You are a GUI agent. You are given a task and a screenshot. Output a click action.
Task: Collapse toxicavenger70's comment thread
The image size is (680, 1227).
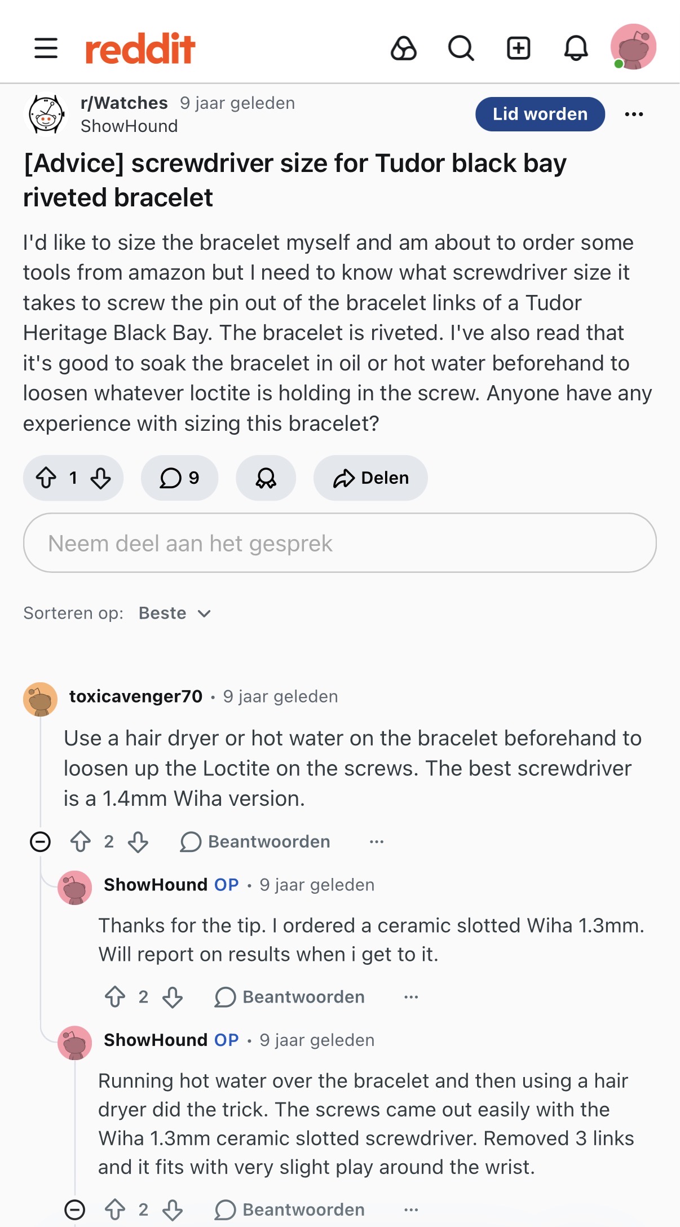40,842
